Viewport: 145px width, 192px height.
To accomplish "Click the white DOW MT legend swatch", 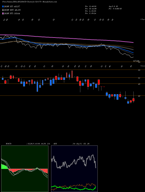I will (3, 10).
